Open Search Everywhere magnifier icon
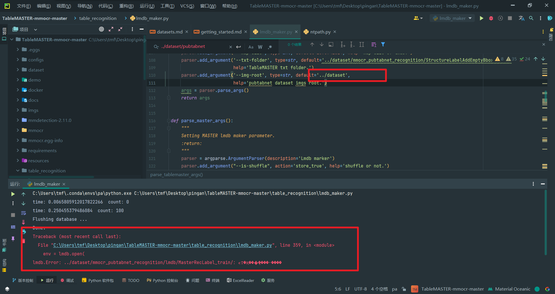555x294 pixels. click(x=531, y=18)
